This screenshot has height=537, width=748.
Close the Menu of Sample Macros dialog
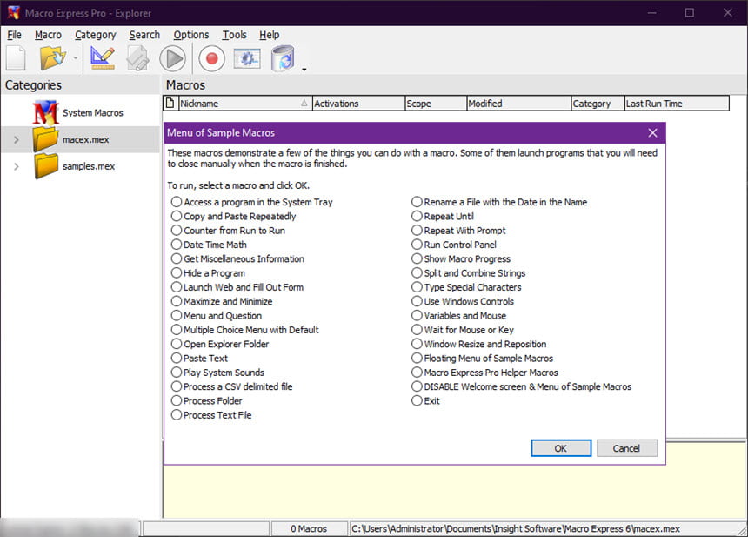[x=652, y=132]
